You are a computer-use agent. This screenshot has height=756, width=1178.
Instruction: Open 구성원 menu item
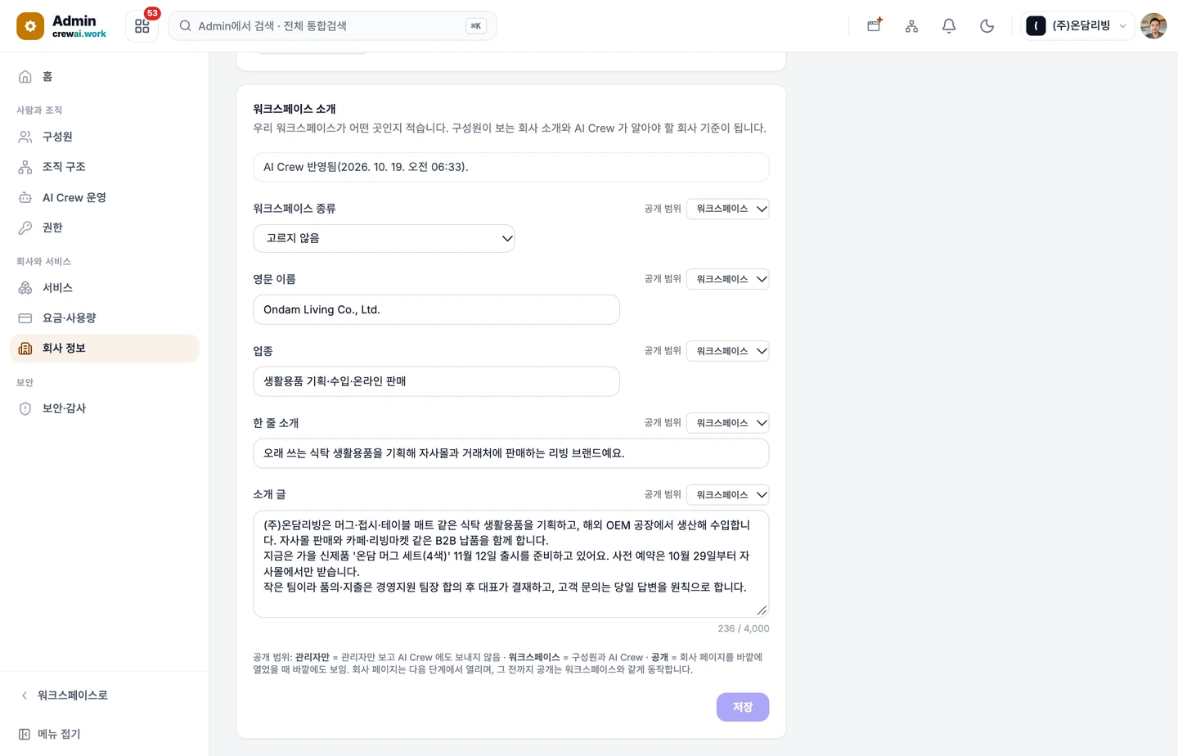(104, 137)
